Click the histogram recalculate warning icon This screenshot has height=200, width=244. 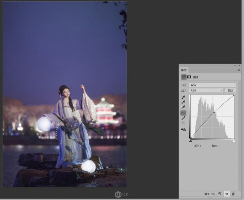(x=183, y=129)
